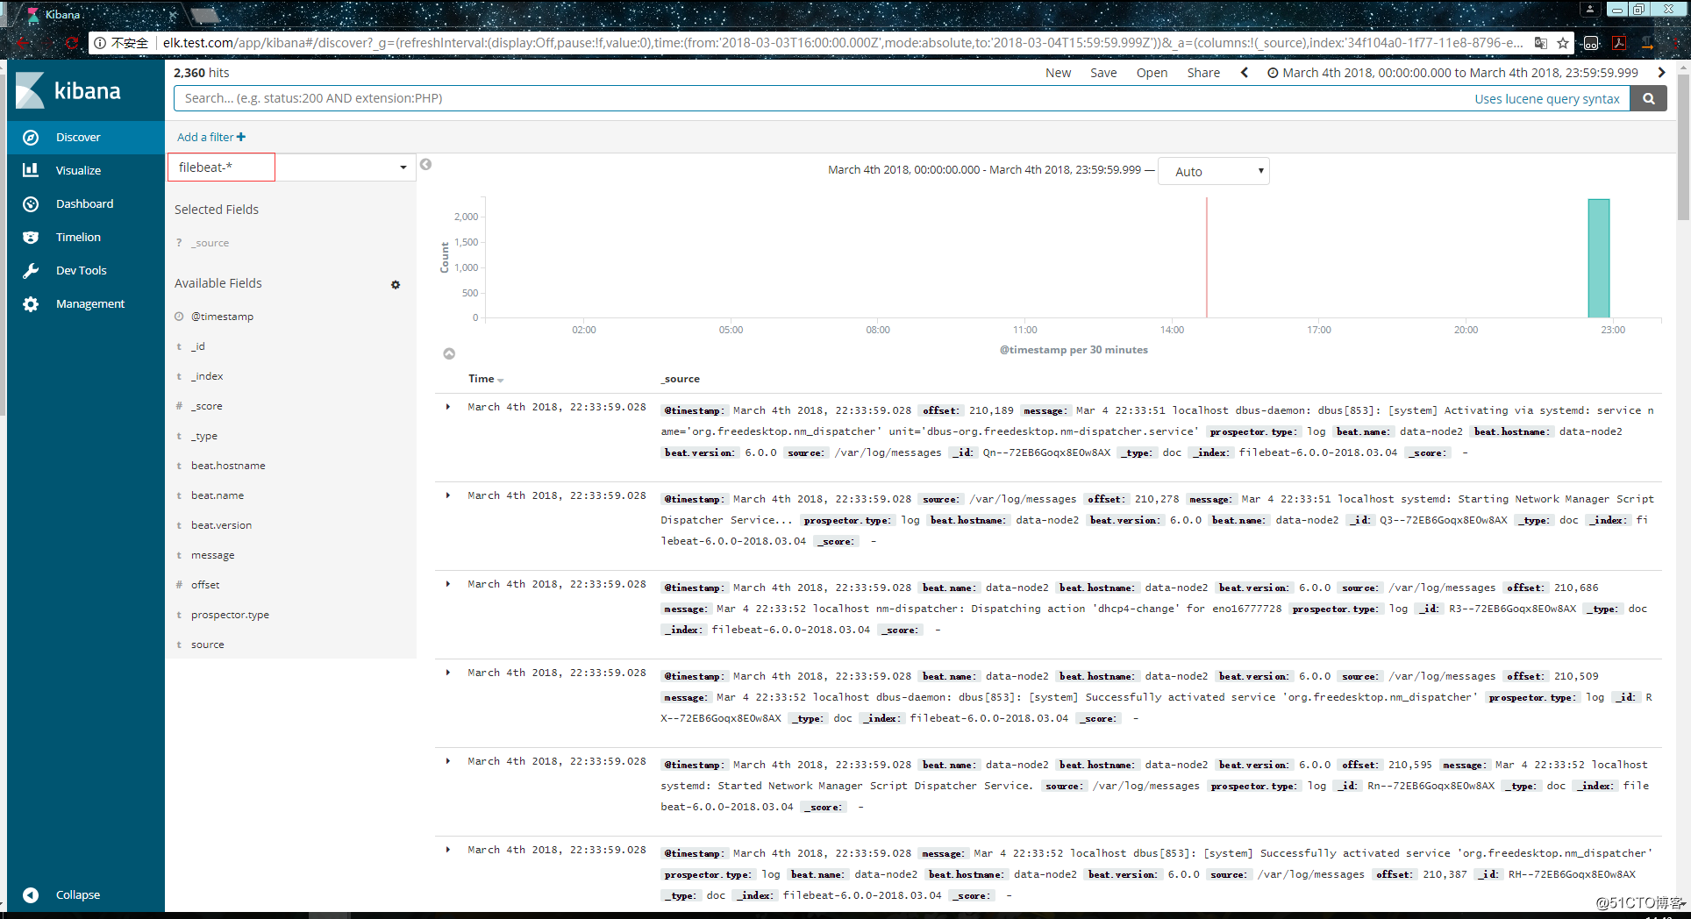Open the Auto interval dropdown
The height and width of the screenshot is (919, 1691).
(x=1213, y=171)
